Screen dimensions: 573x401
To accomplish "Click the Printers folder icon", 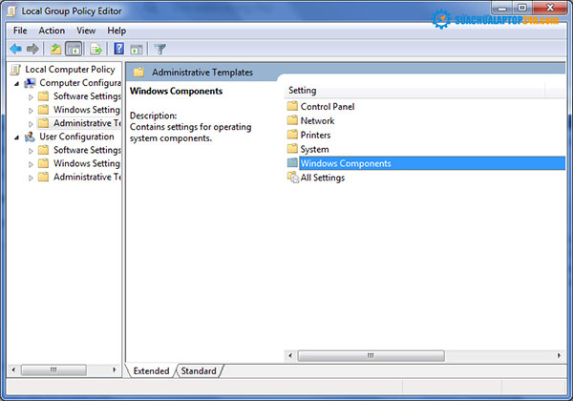I will [x=292, y=135].
